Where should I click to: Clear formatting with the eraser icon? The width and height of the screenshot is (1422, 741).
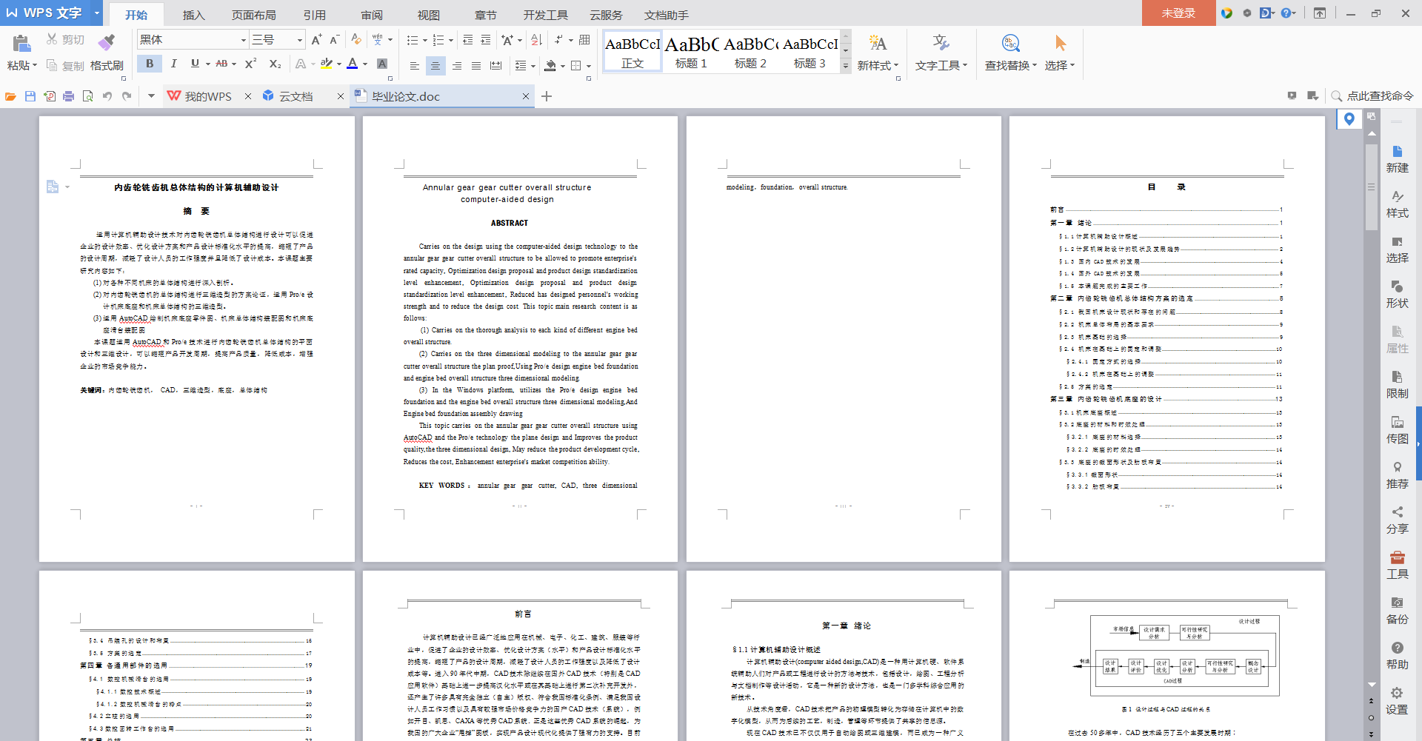tap(356, 39)
